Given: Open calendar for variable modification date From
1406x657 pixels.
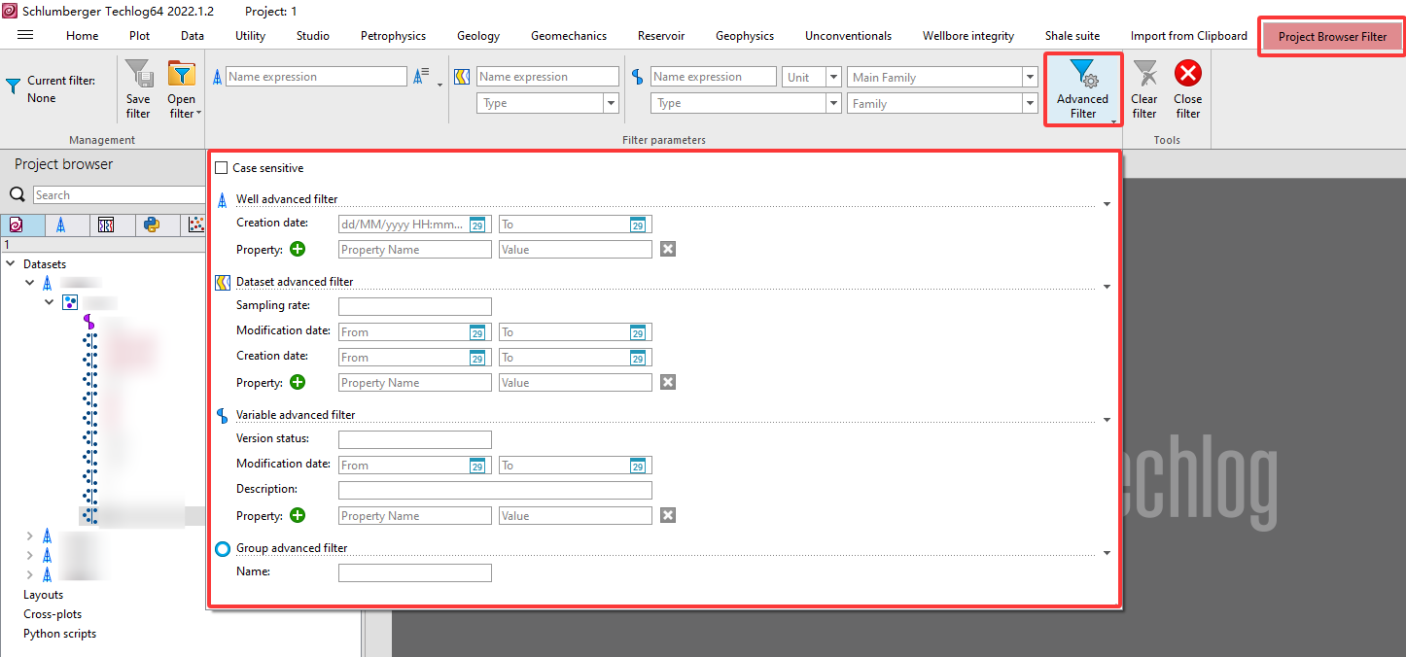Looking at the screenshot, I should tap(477, 466).
